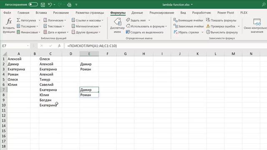Open the Power Pivot tab
This screenshot has height=150, width=267.
[x=226, y=13]
